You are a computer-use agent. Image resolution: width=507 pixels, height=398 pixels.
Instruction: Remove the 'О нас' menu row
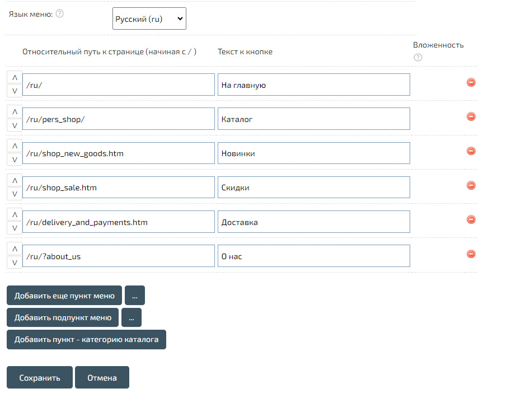click(x=471, y=254)
